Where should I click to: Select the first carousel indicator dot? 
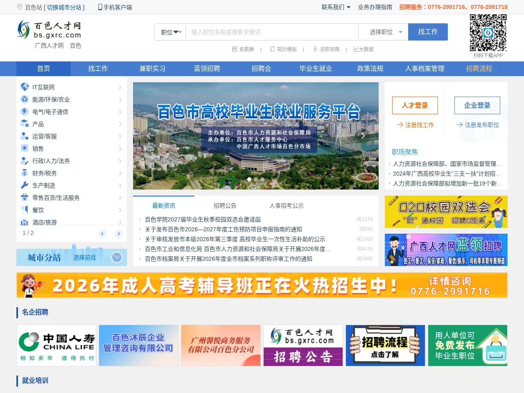pos(249,179)
